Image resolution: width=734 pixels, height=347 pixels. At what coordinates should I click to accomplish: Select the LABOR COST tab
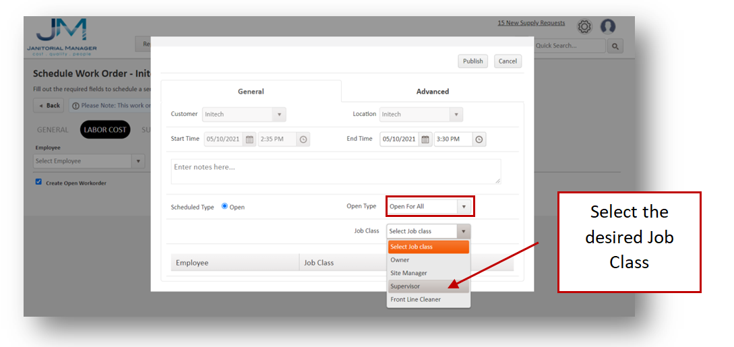105,130
